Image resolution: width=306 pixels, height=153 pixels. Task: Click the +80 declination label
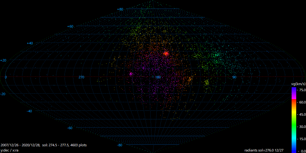(x=120, y=9)
